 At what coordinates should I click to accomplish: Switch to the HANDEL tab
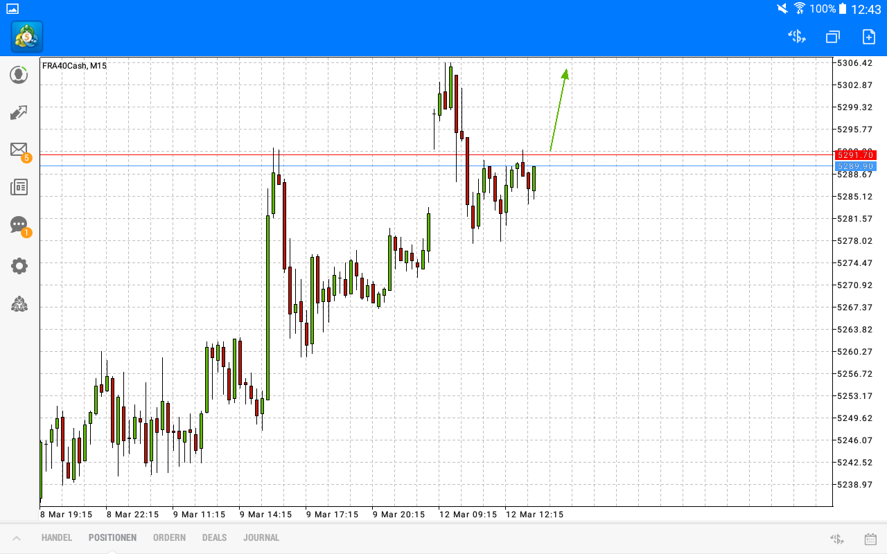56,537
